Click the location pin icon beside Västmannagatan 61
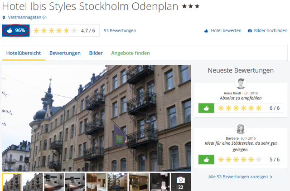 tap(4, 18)
